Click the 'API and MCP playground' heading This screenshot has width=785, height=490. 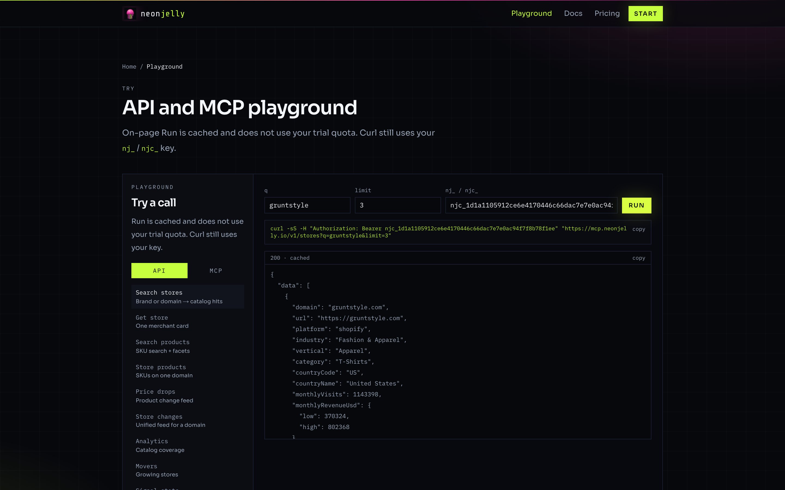coord(239,108)
